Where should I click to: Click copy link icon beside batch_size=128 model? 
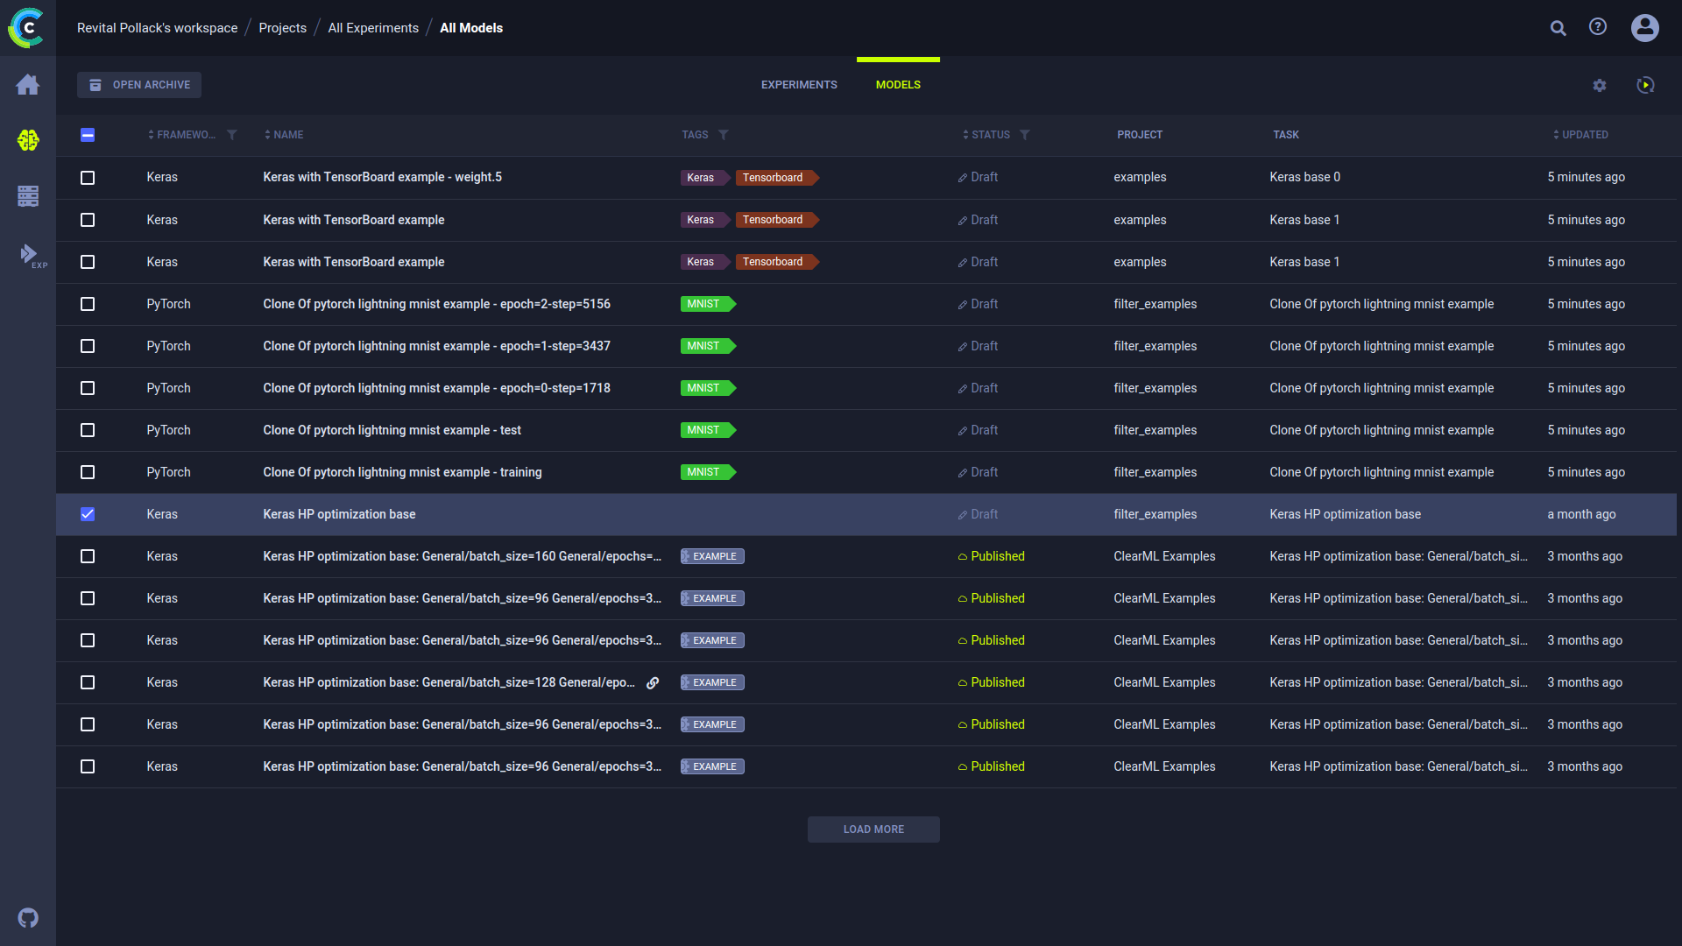coord(653,683)
